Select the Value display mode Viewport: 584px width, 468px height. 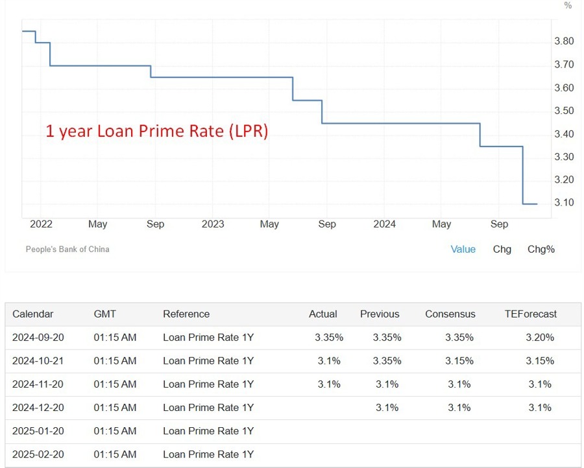point(463,249)
